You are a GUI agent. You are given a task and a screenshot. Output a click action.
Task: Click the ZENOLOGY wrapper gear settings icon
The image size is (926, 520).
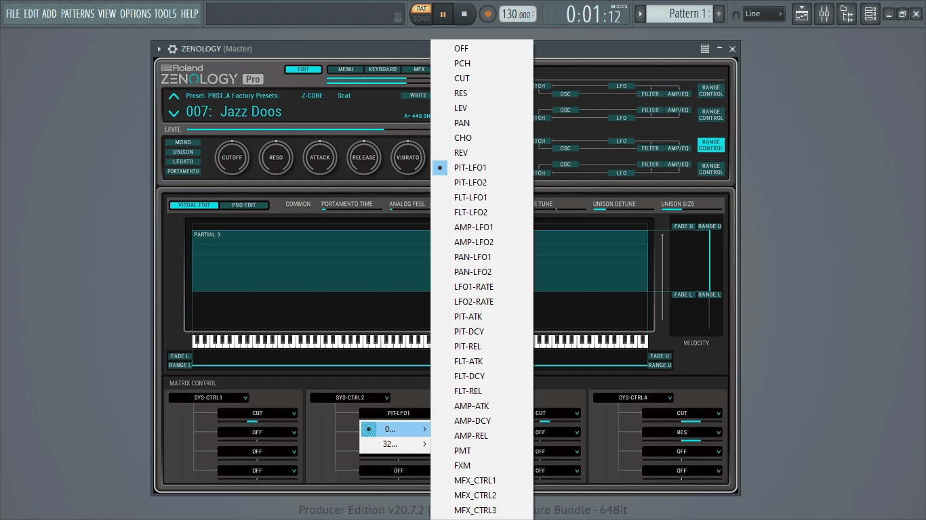pyautogui.click(x=172, y=49)
